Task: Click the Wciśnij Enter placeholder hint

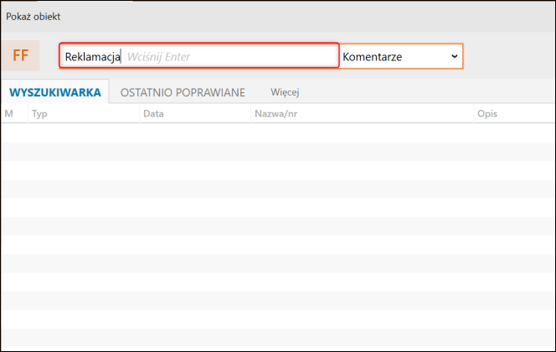Action: click(159, 57)
